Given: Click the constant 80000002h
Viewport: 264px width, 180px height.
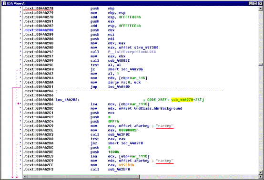Looking at the screenshot, I should (129, 130).
